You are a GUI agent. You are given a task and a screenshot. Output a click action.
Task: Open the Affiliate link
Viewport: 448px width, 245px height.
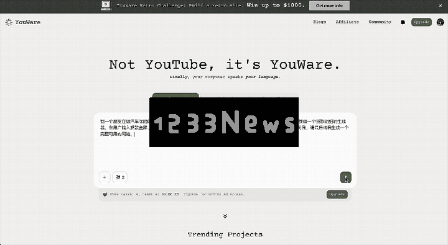click(347, 22)
